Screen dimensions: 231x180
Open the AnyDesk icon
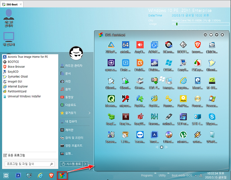click(x=140, y=45)
